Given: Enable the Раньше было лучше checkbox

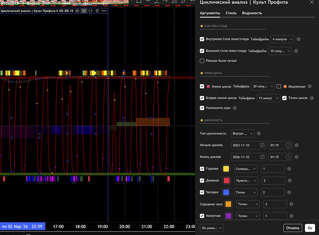Looking at the screenshot, I should coord(202,60).
